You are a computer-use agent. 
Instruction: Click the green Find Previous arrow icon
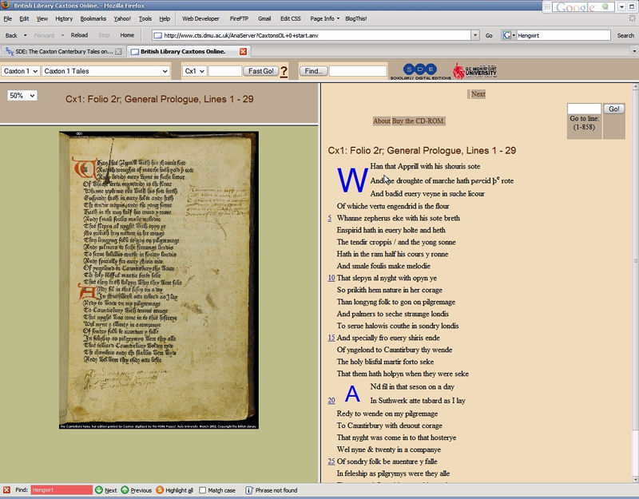coord(125,490)
